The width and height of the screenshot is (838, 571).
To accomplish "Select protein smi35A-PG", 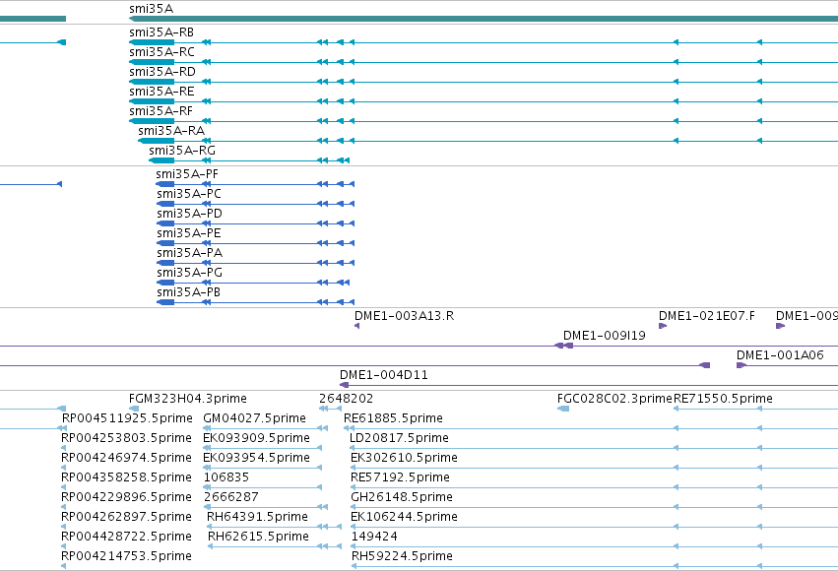I will (x=189, y=274).
